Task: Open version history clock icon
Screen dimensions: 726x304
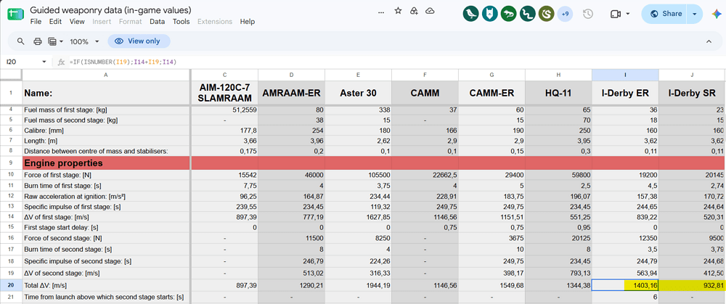Action: pos(588,14)
